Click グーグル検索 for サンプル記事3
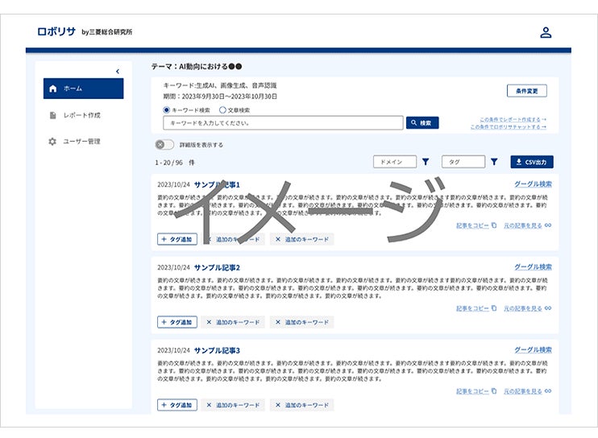The image size is (598, 438). (534, 349)
